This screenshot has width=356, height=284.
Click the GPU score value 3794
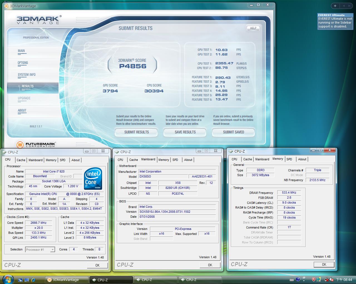(x=110, y=91)
